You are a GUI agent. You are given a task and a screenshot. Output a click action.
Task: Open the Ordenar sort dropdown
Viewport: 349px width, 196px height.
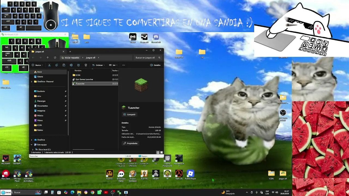[x=98, y=65]
